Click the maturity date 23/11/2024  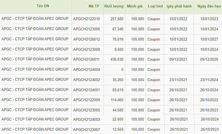click(210, 80)
